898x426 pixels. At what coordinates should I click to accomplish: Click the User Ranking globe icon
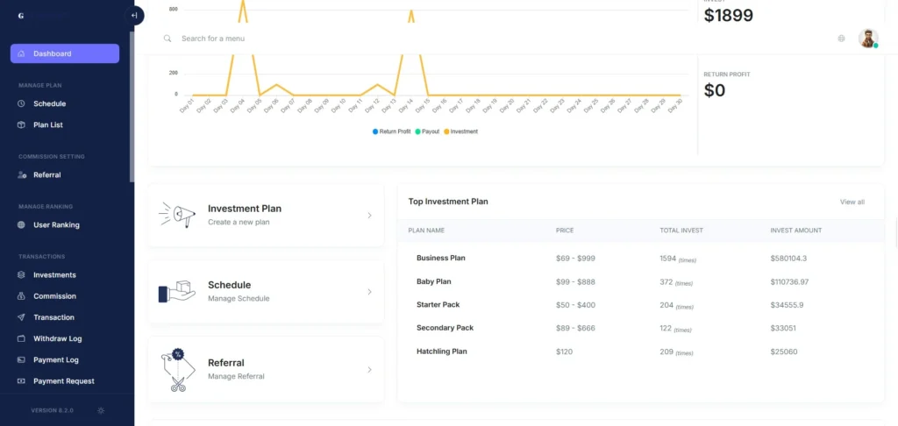coord(21,225)
